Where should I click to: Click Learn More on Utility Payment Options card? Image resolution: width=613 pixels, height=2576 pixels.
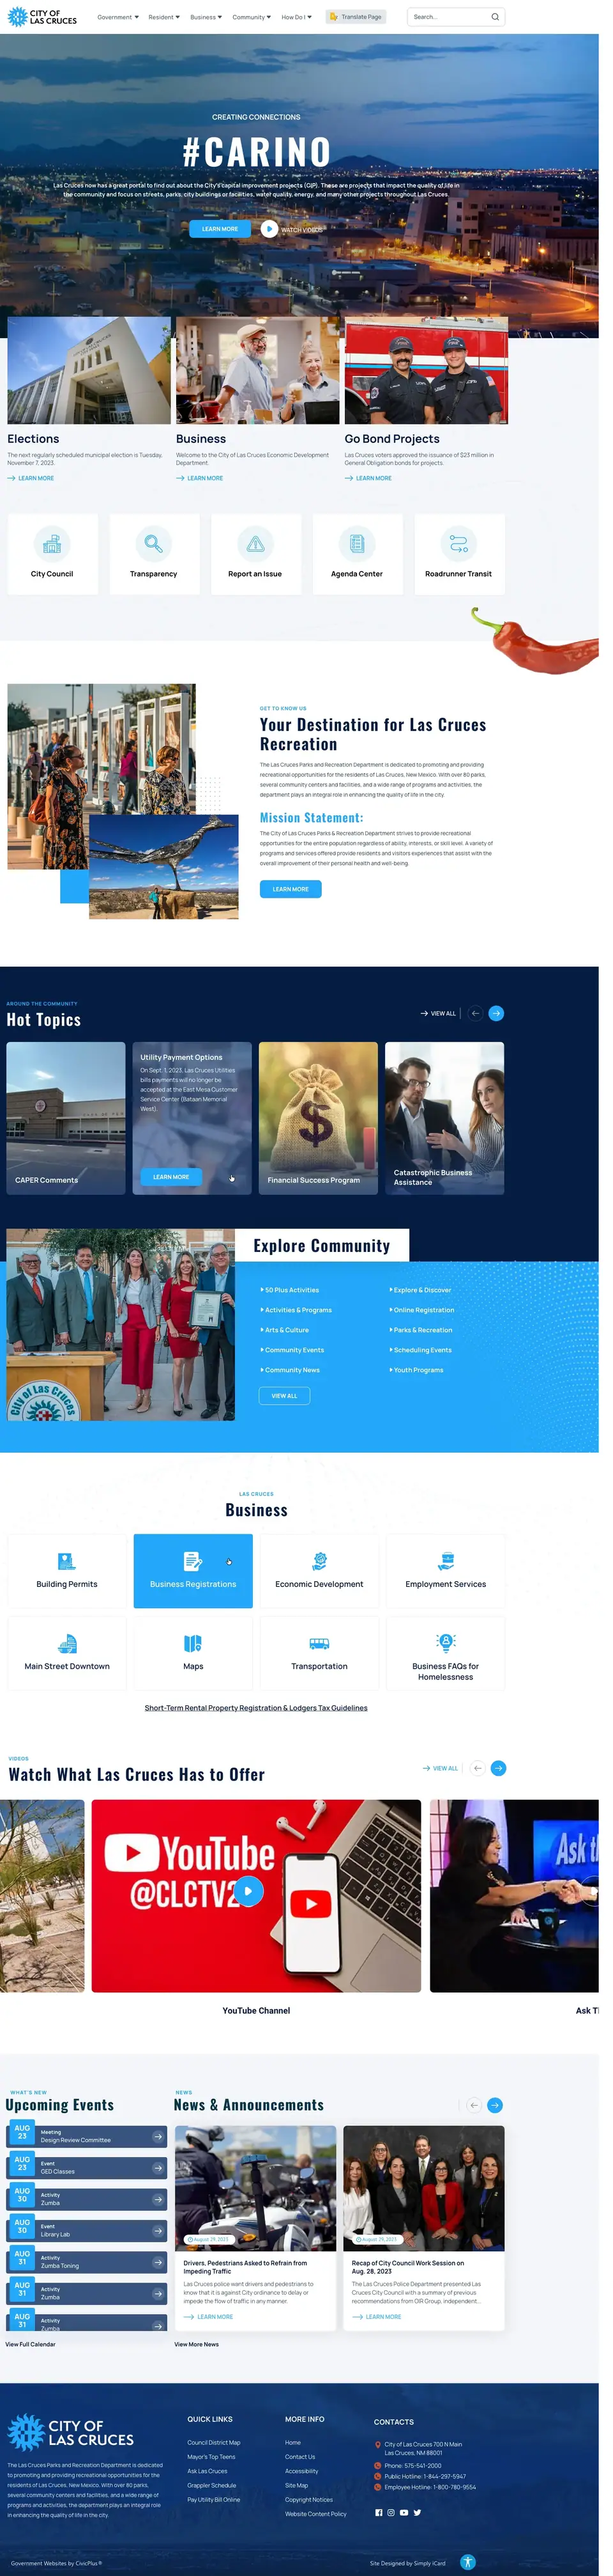[170, 1177]
